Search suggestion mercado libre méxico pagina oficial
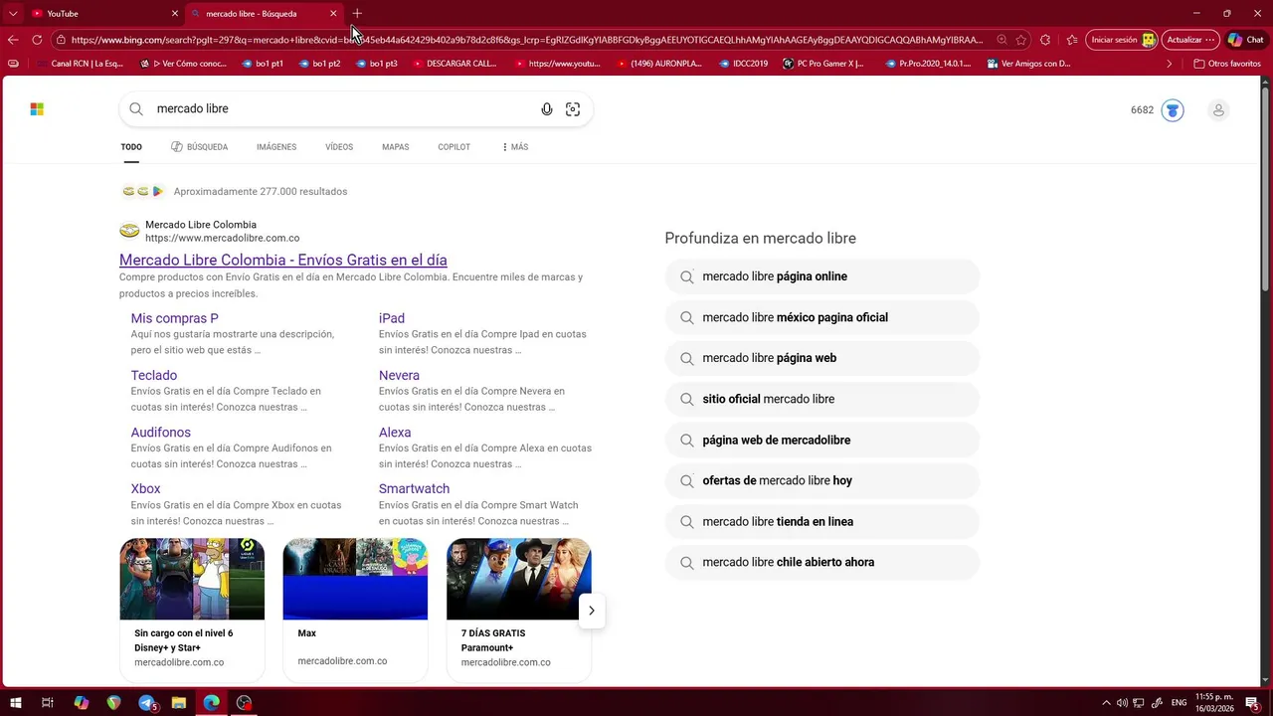Viewport: 1273px width, 716px height. pos(822,317)
